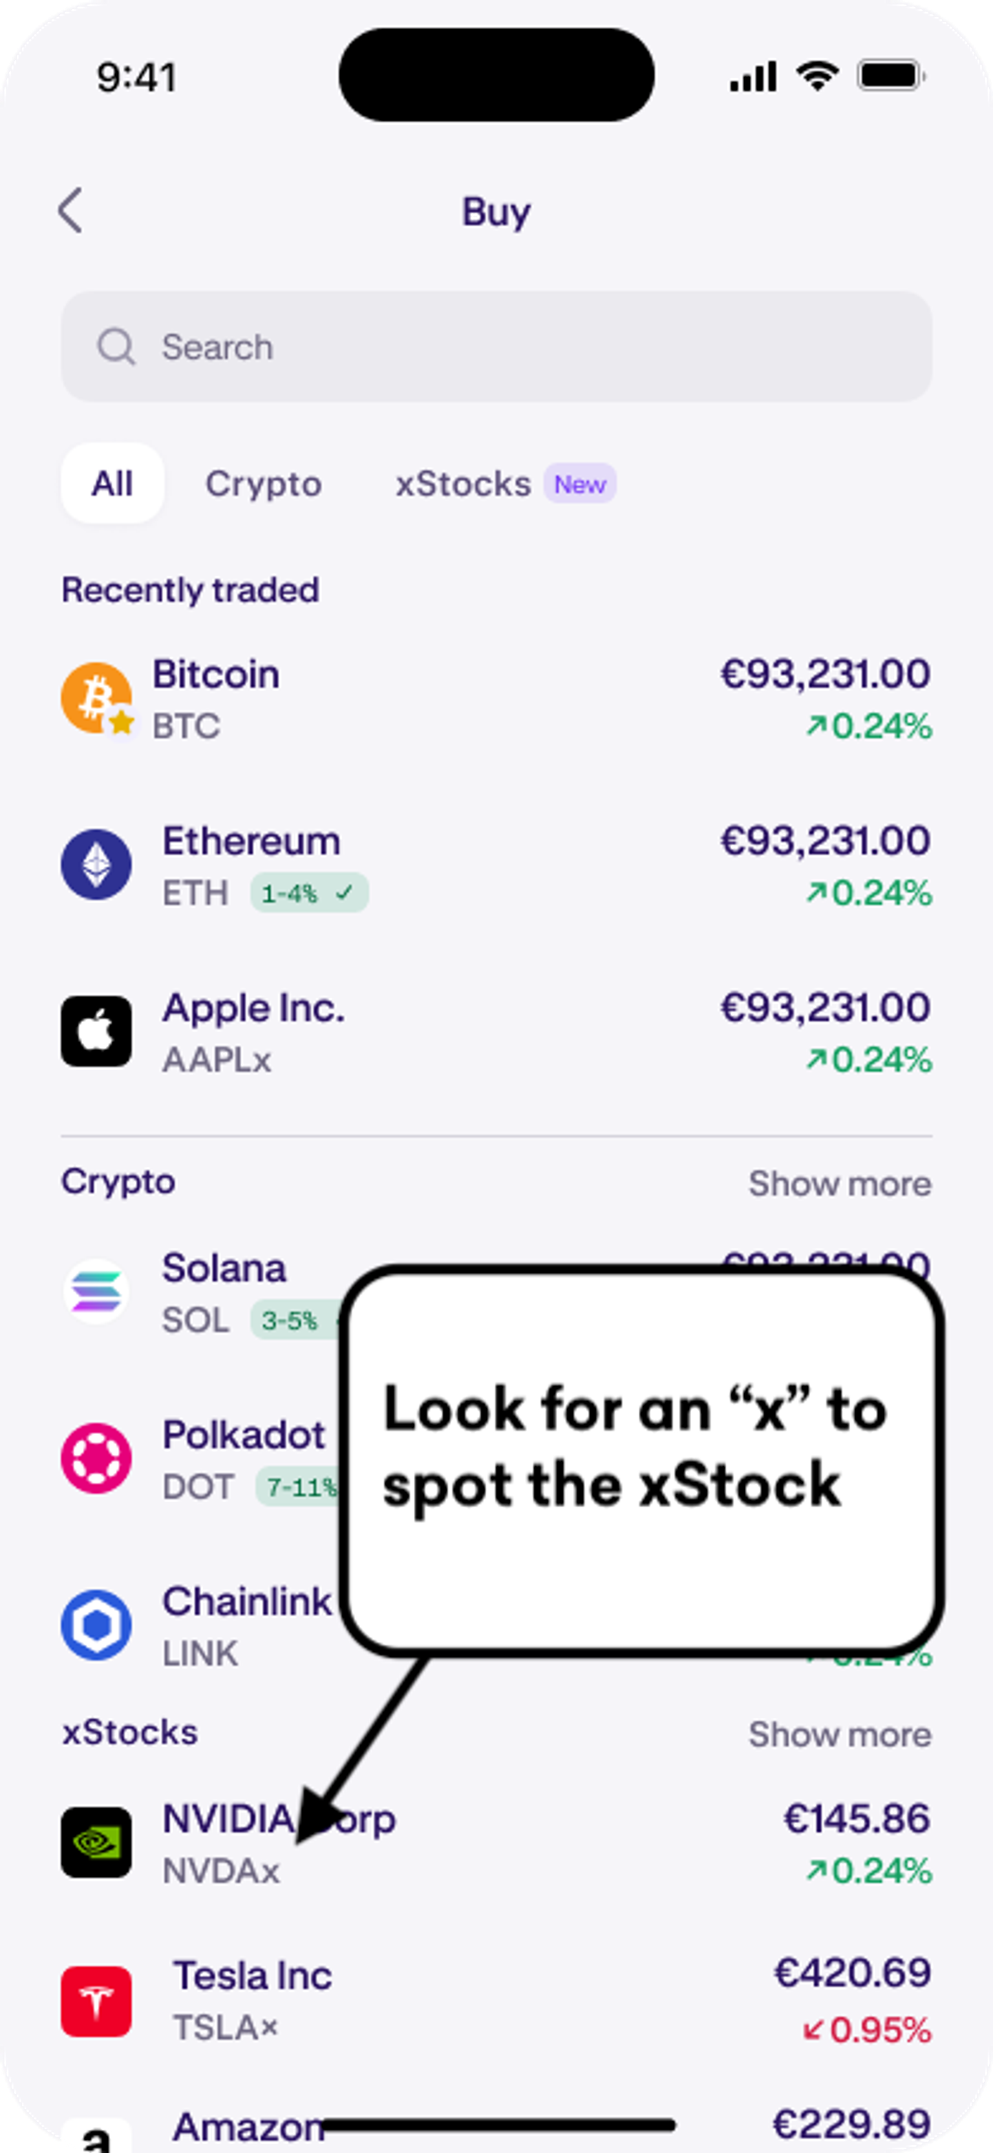The width and height of the screenshot is (993, 2153).
Task: Tap the search magnifier icon
Action: tap(115, 347)
